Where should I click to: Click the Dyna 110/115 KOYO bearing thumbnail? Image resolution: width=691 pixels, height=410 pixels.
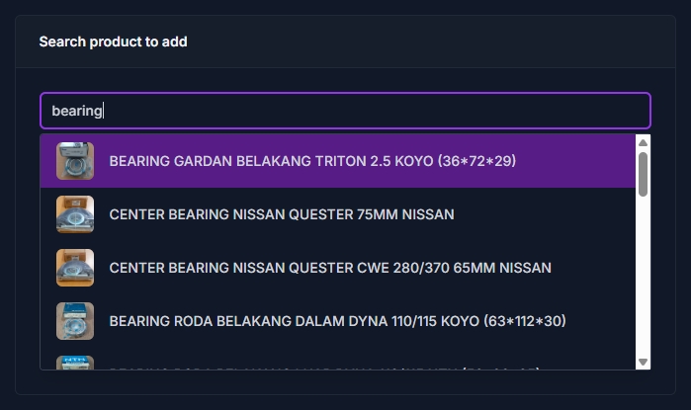tap(75, 321)
